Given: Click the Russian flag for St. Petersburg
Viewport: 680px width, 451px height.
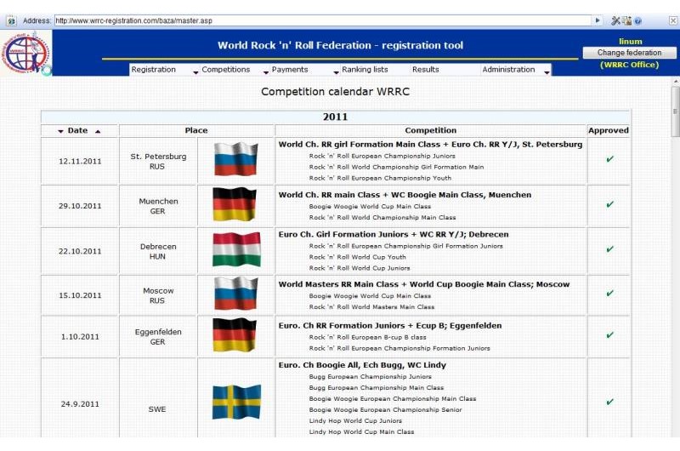Looking at the screenshot, I should coord(235,159).
